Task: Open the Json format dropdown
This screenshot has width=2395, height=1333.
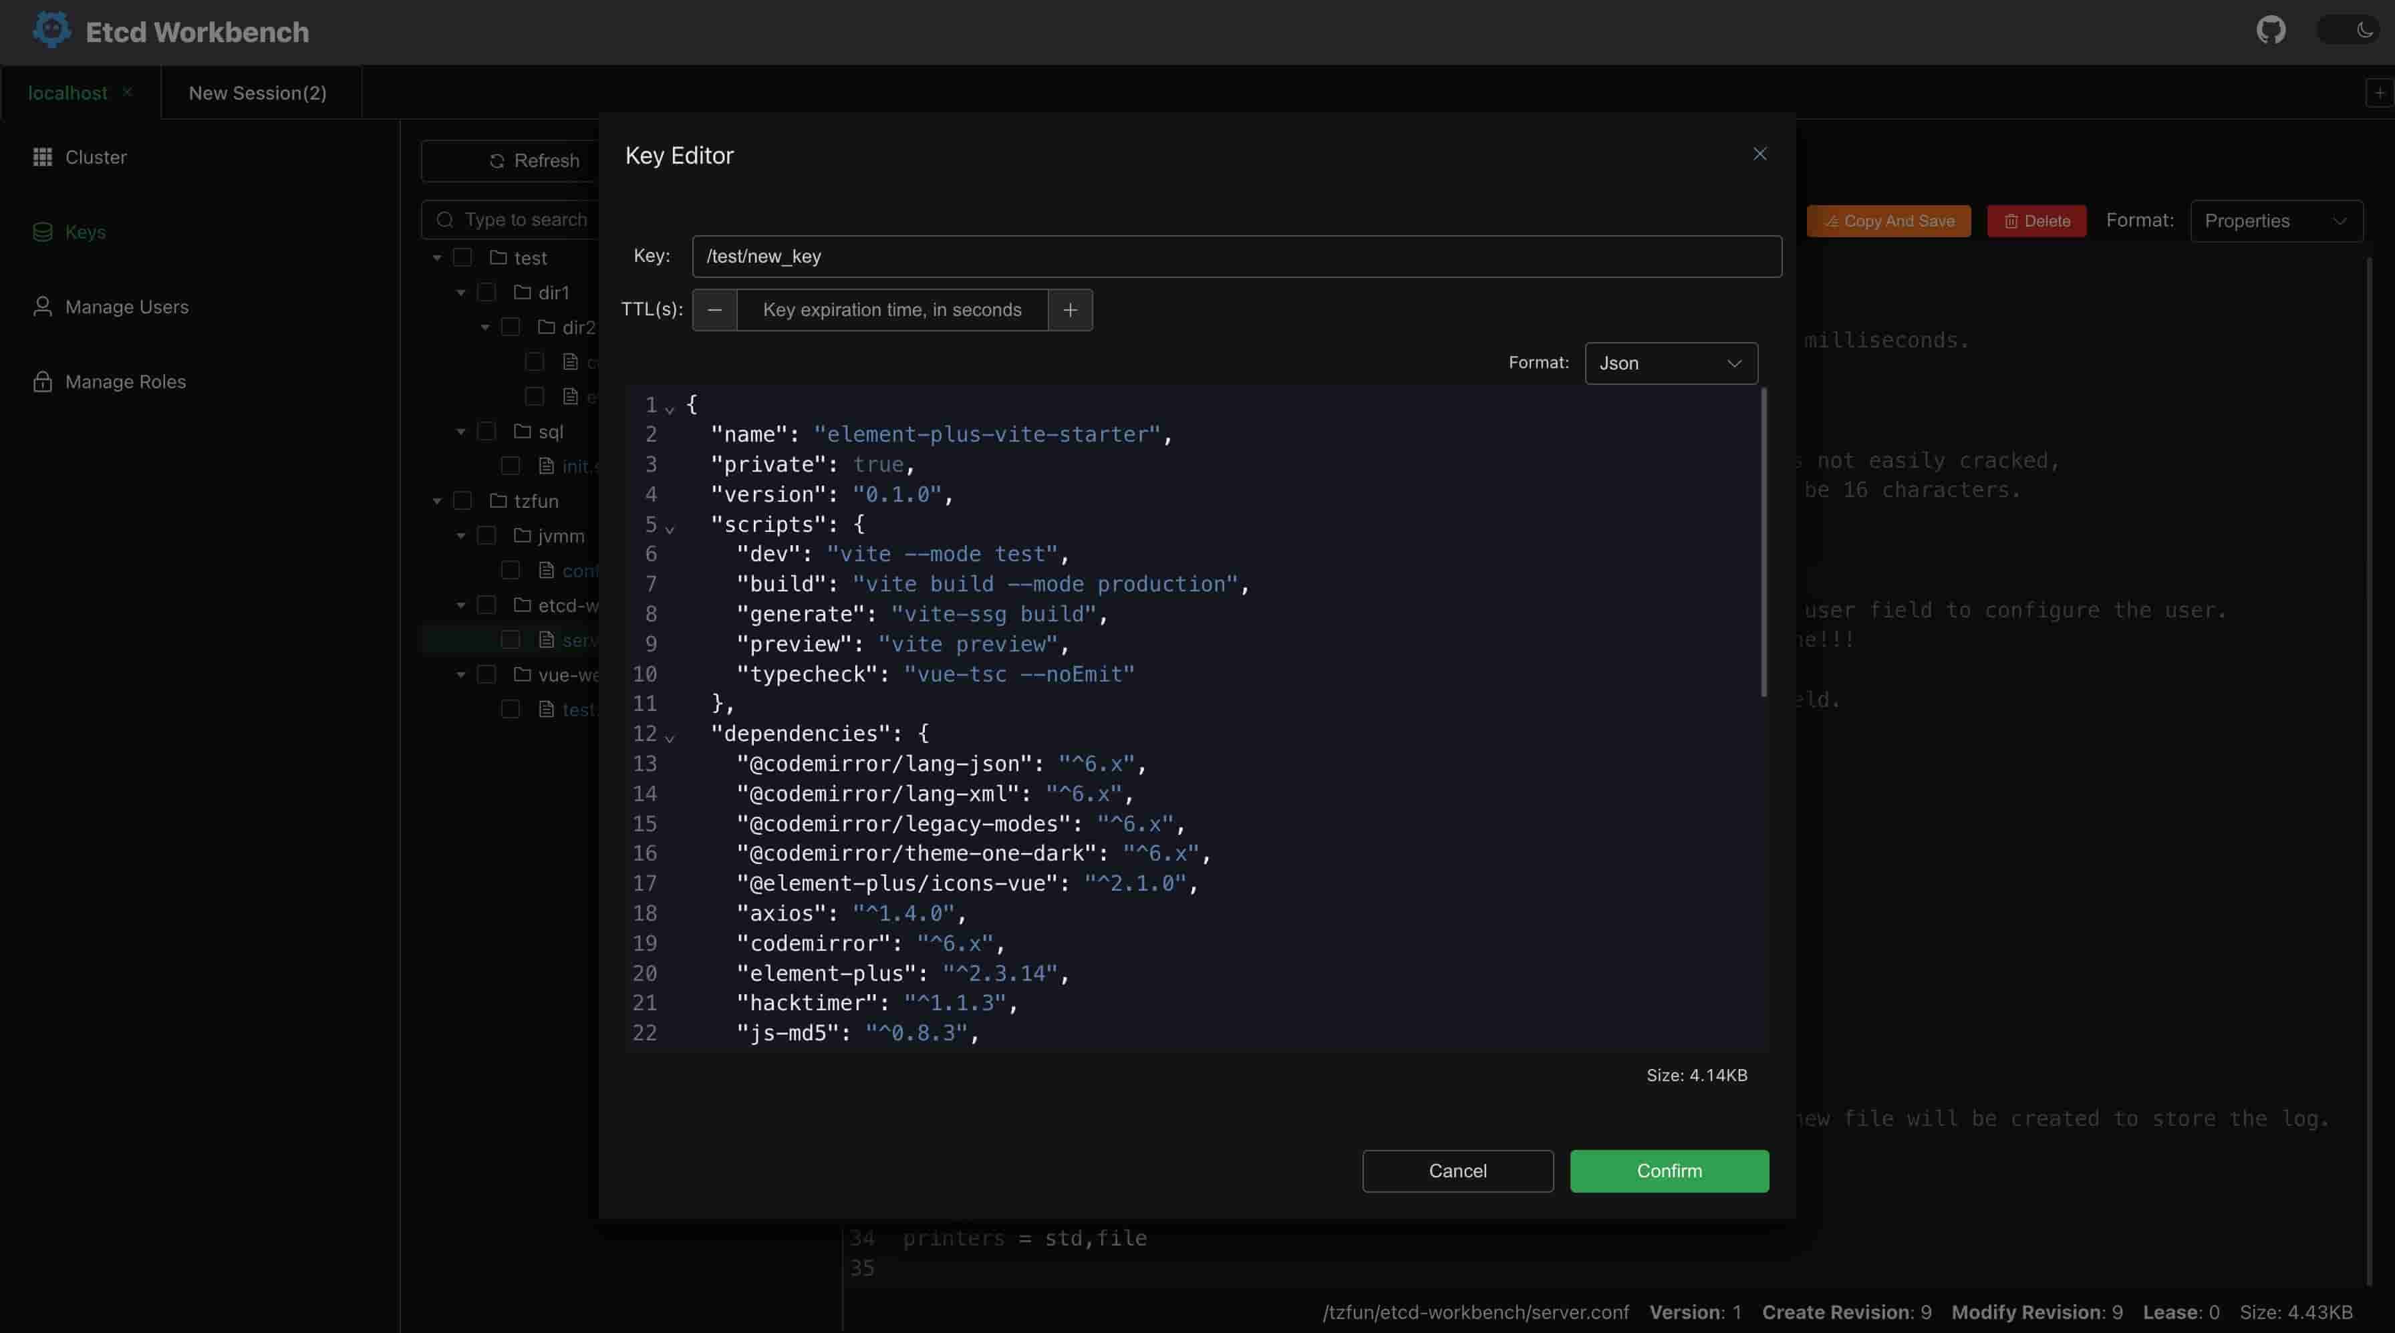Action: [x=1671, y=363]
